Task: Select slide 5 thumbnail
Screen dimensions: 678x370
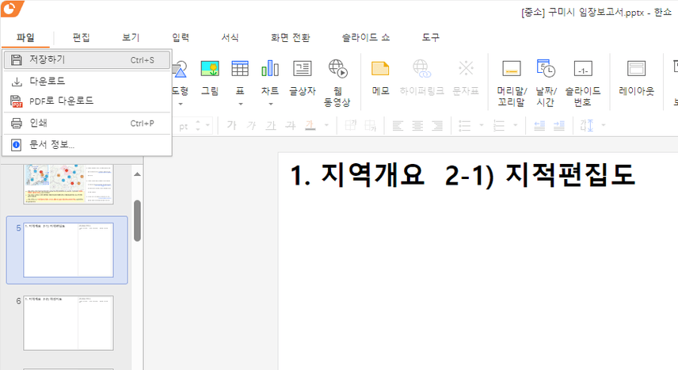Action: pos(68,250)
